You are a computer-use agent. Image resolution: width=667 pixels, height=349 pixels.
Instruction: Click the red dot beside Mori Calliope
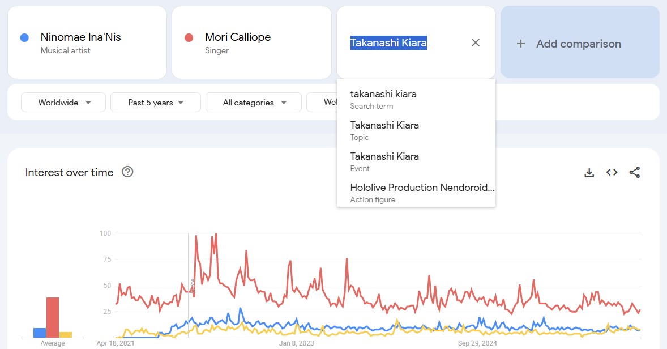[189, 38]
